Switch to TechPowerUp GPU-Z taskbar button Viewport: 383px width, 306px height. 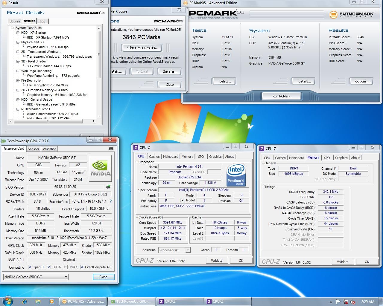pyautogui.click(x=131, y=302)
